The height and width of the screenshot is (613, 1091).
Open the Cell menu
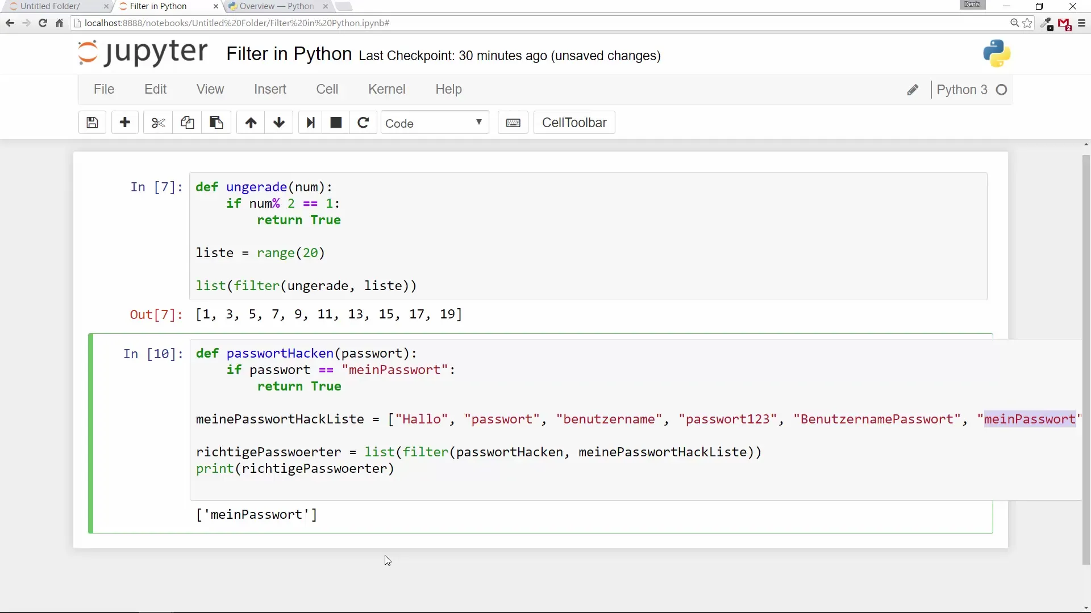pos(327,89)
